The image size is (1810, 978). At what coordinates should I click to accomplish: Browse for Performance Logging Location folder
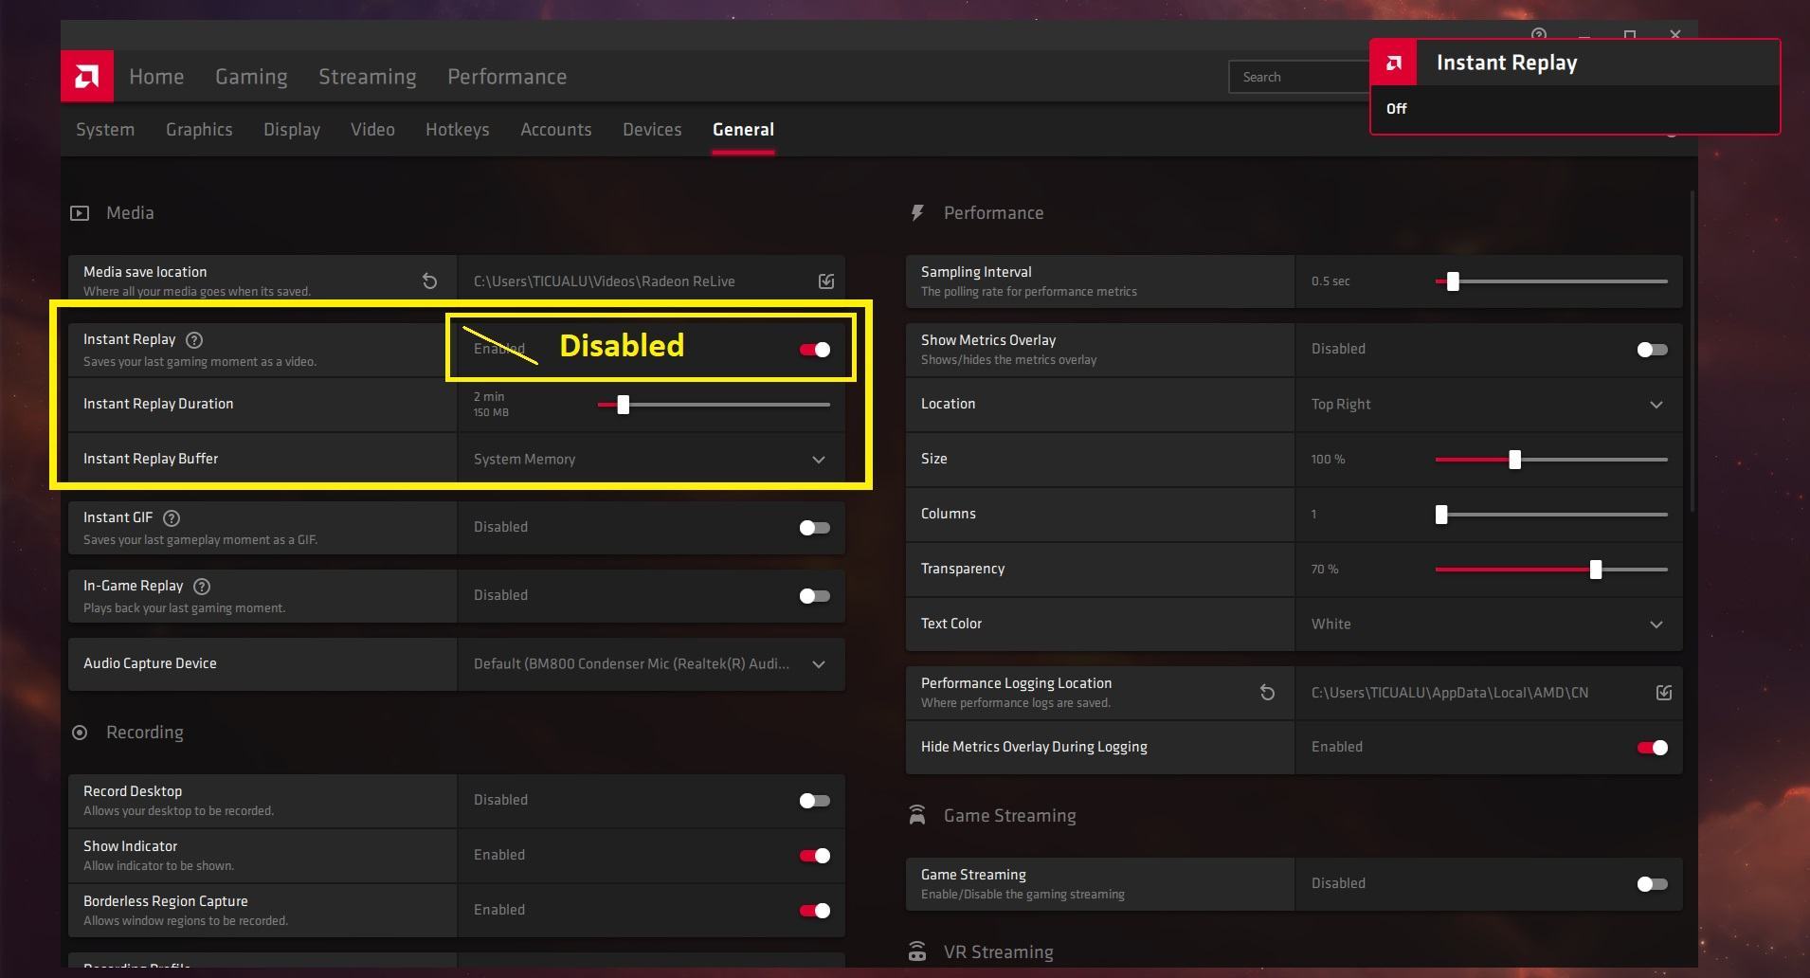tap(1664, 693)
